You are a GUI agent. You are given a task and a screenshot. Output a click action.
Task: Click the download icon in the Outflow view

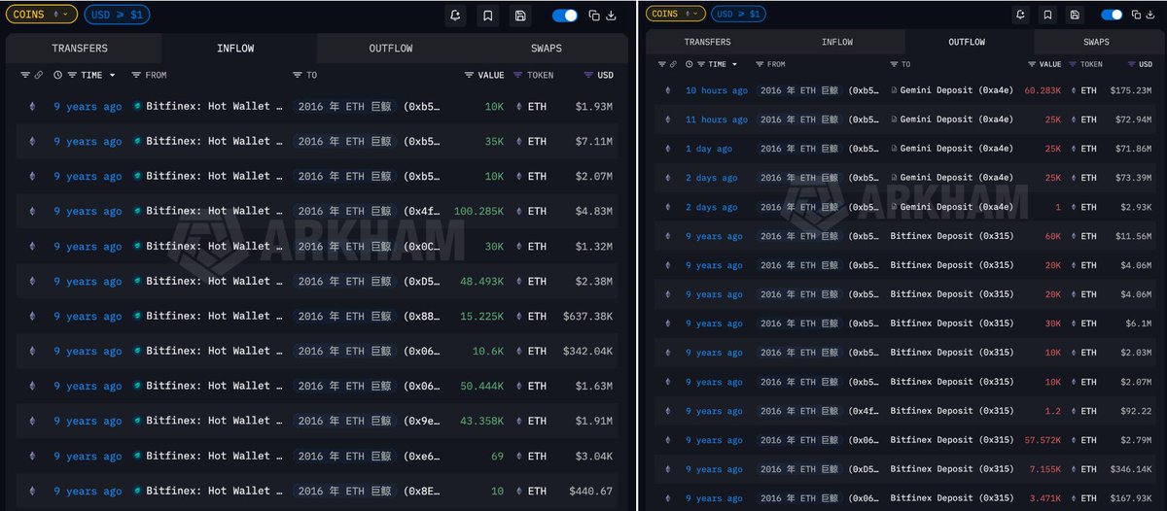click(1149, 15)
